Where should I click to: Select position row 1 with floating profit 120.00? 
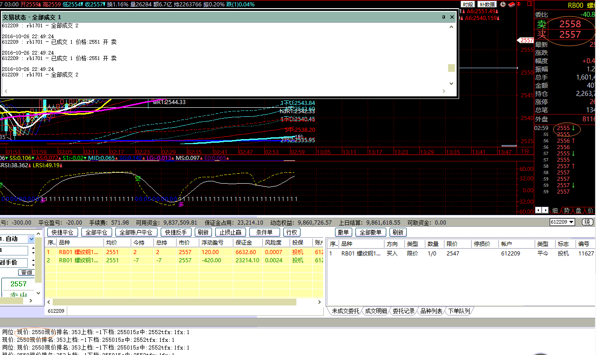tap(184, 252)
